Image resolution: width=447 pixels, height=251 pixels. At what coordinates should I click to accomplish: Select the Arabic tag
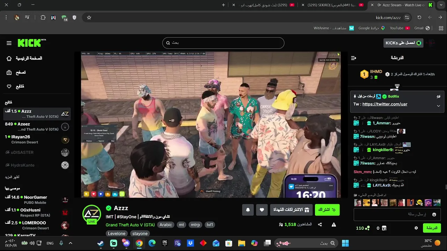tap(166, 225)
